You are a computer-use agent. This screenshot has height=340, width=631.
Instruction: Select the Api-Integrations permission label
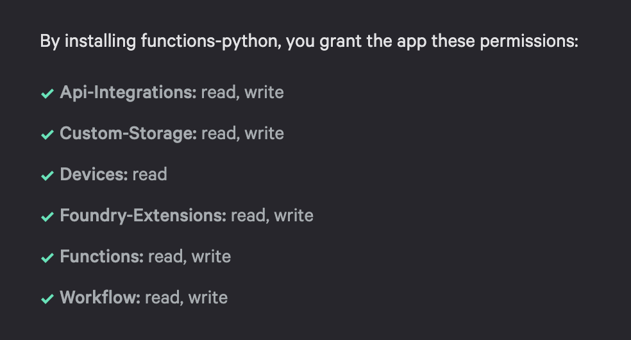point(128,92)
